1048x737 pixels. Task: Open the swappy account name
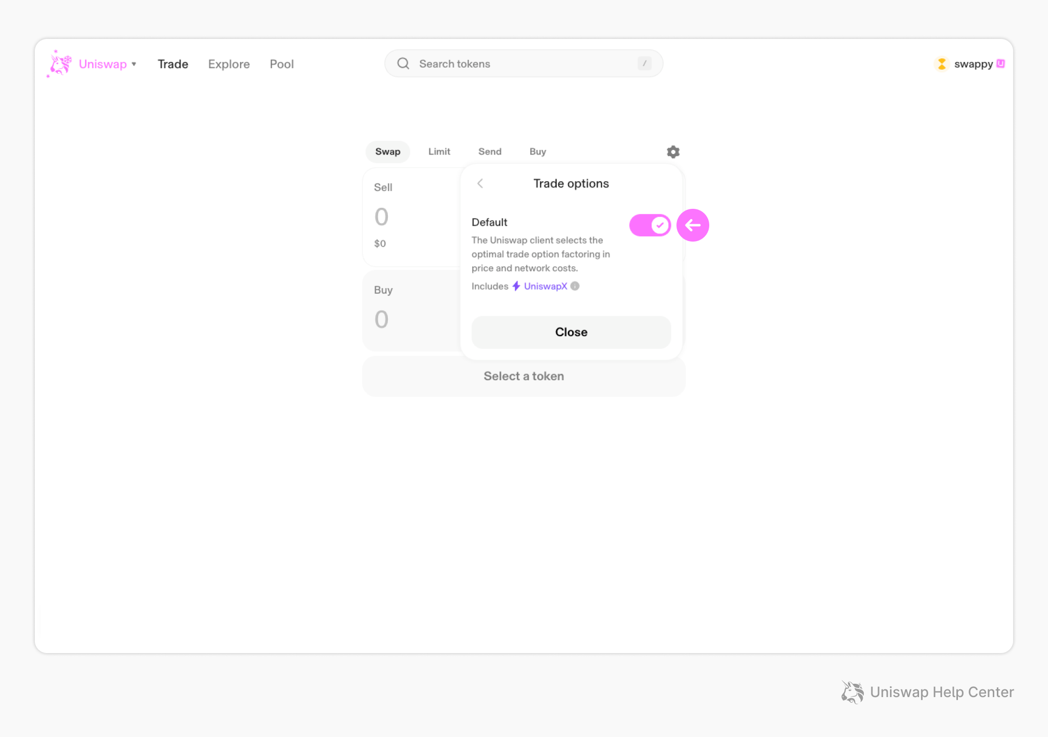(973, 64)
